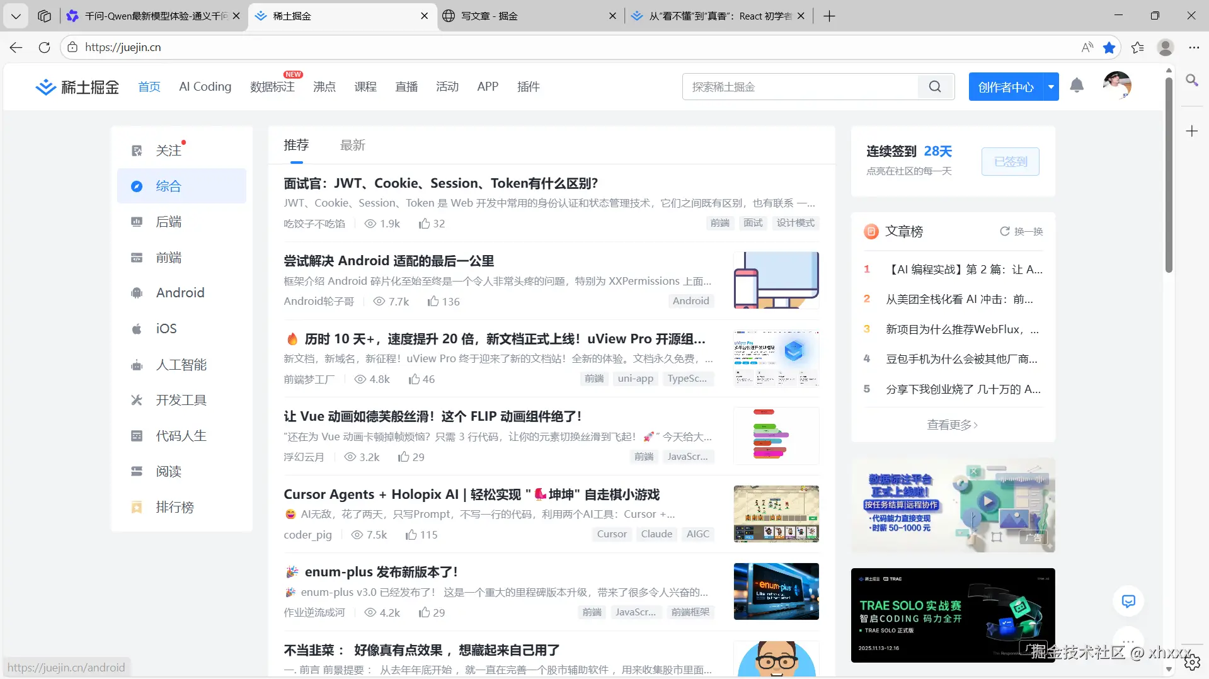Image resolution: width=1209 pixels, height=679 pixels.
Task: Select the 开发工具 sidebar category
Action: 181,400
